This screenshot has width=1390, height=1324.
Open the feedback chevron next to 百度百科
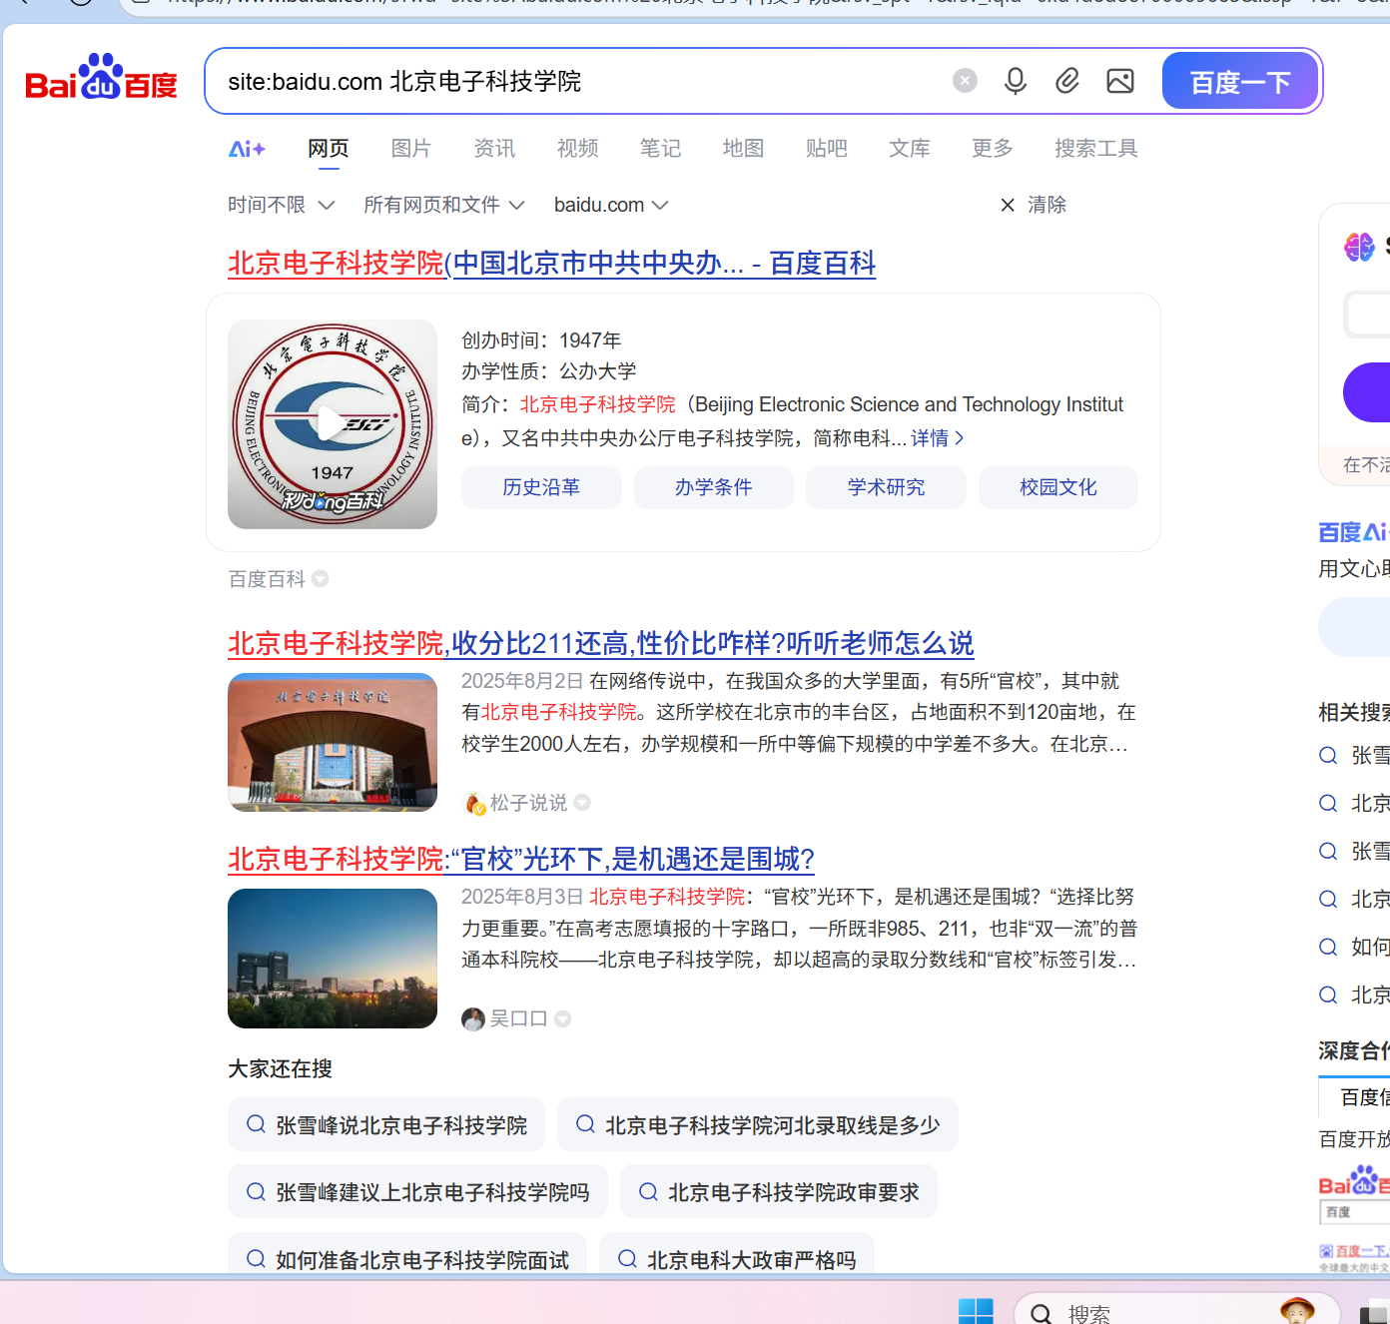tap(319, 579)
